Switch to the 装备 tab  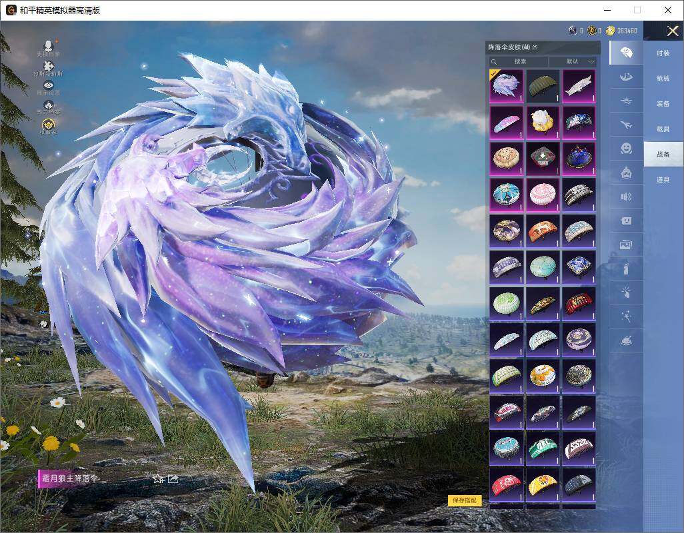click(x=663, y=104)
